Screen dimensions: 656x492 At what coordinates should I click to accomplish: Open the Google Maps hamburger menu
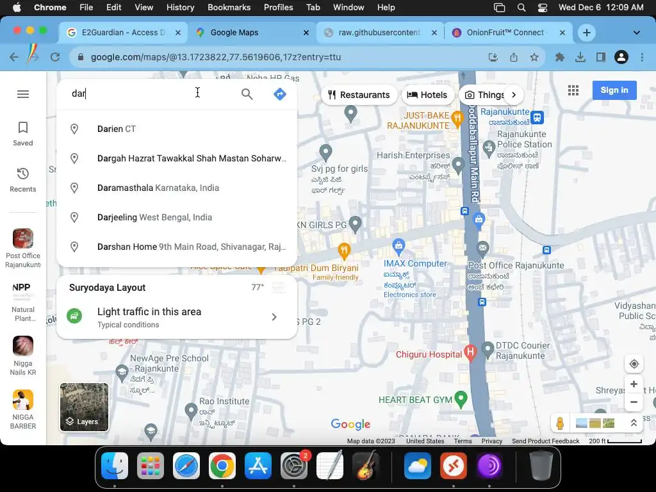point(23,94)
